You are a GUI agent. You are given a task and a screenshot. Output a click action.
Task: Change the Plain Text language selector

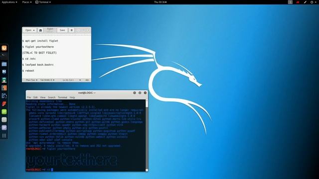click(x=32, y=80)
